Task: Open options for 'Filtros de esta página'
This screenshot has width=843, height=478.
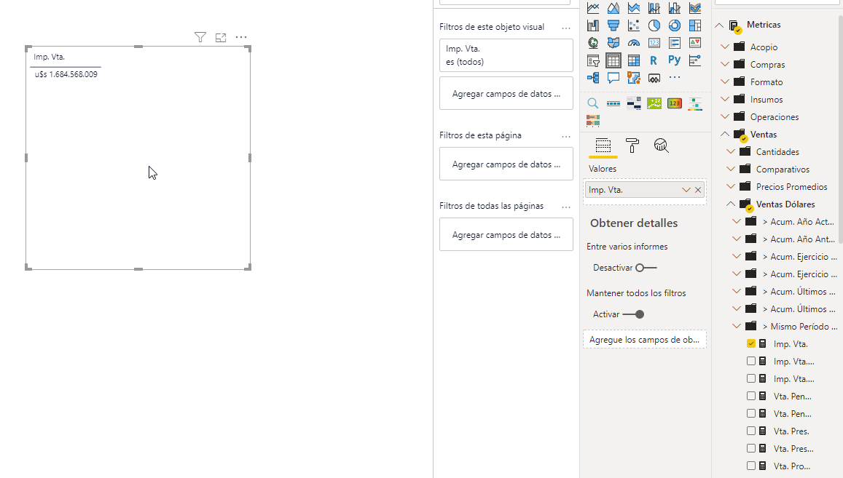Action: tap(566, 137)
